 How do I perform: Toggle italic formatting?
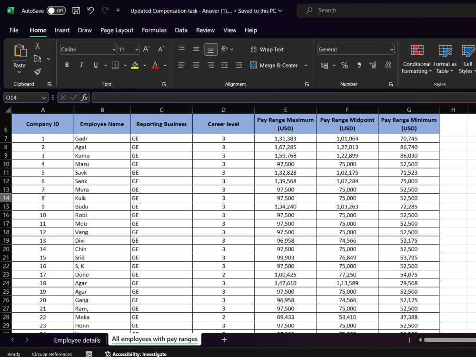coord(81,65)
